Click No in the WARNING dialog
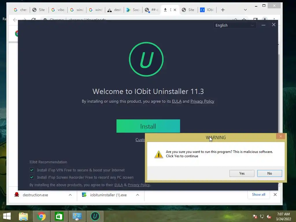296x222 pixels. coord(270,173)
